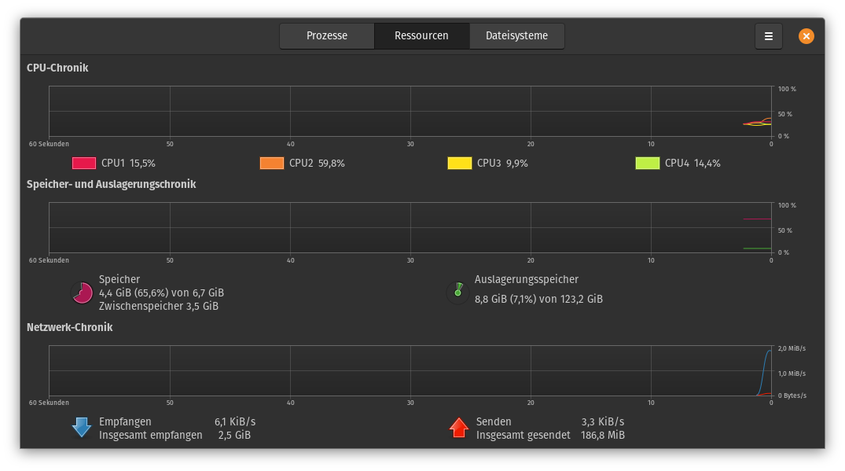Click the Netzwerk-Chronik graph
This screenshot has width=845, height=471.
coord(410,371)
